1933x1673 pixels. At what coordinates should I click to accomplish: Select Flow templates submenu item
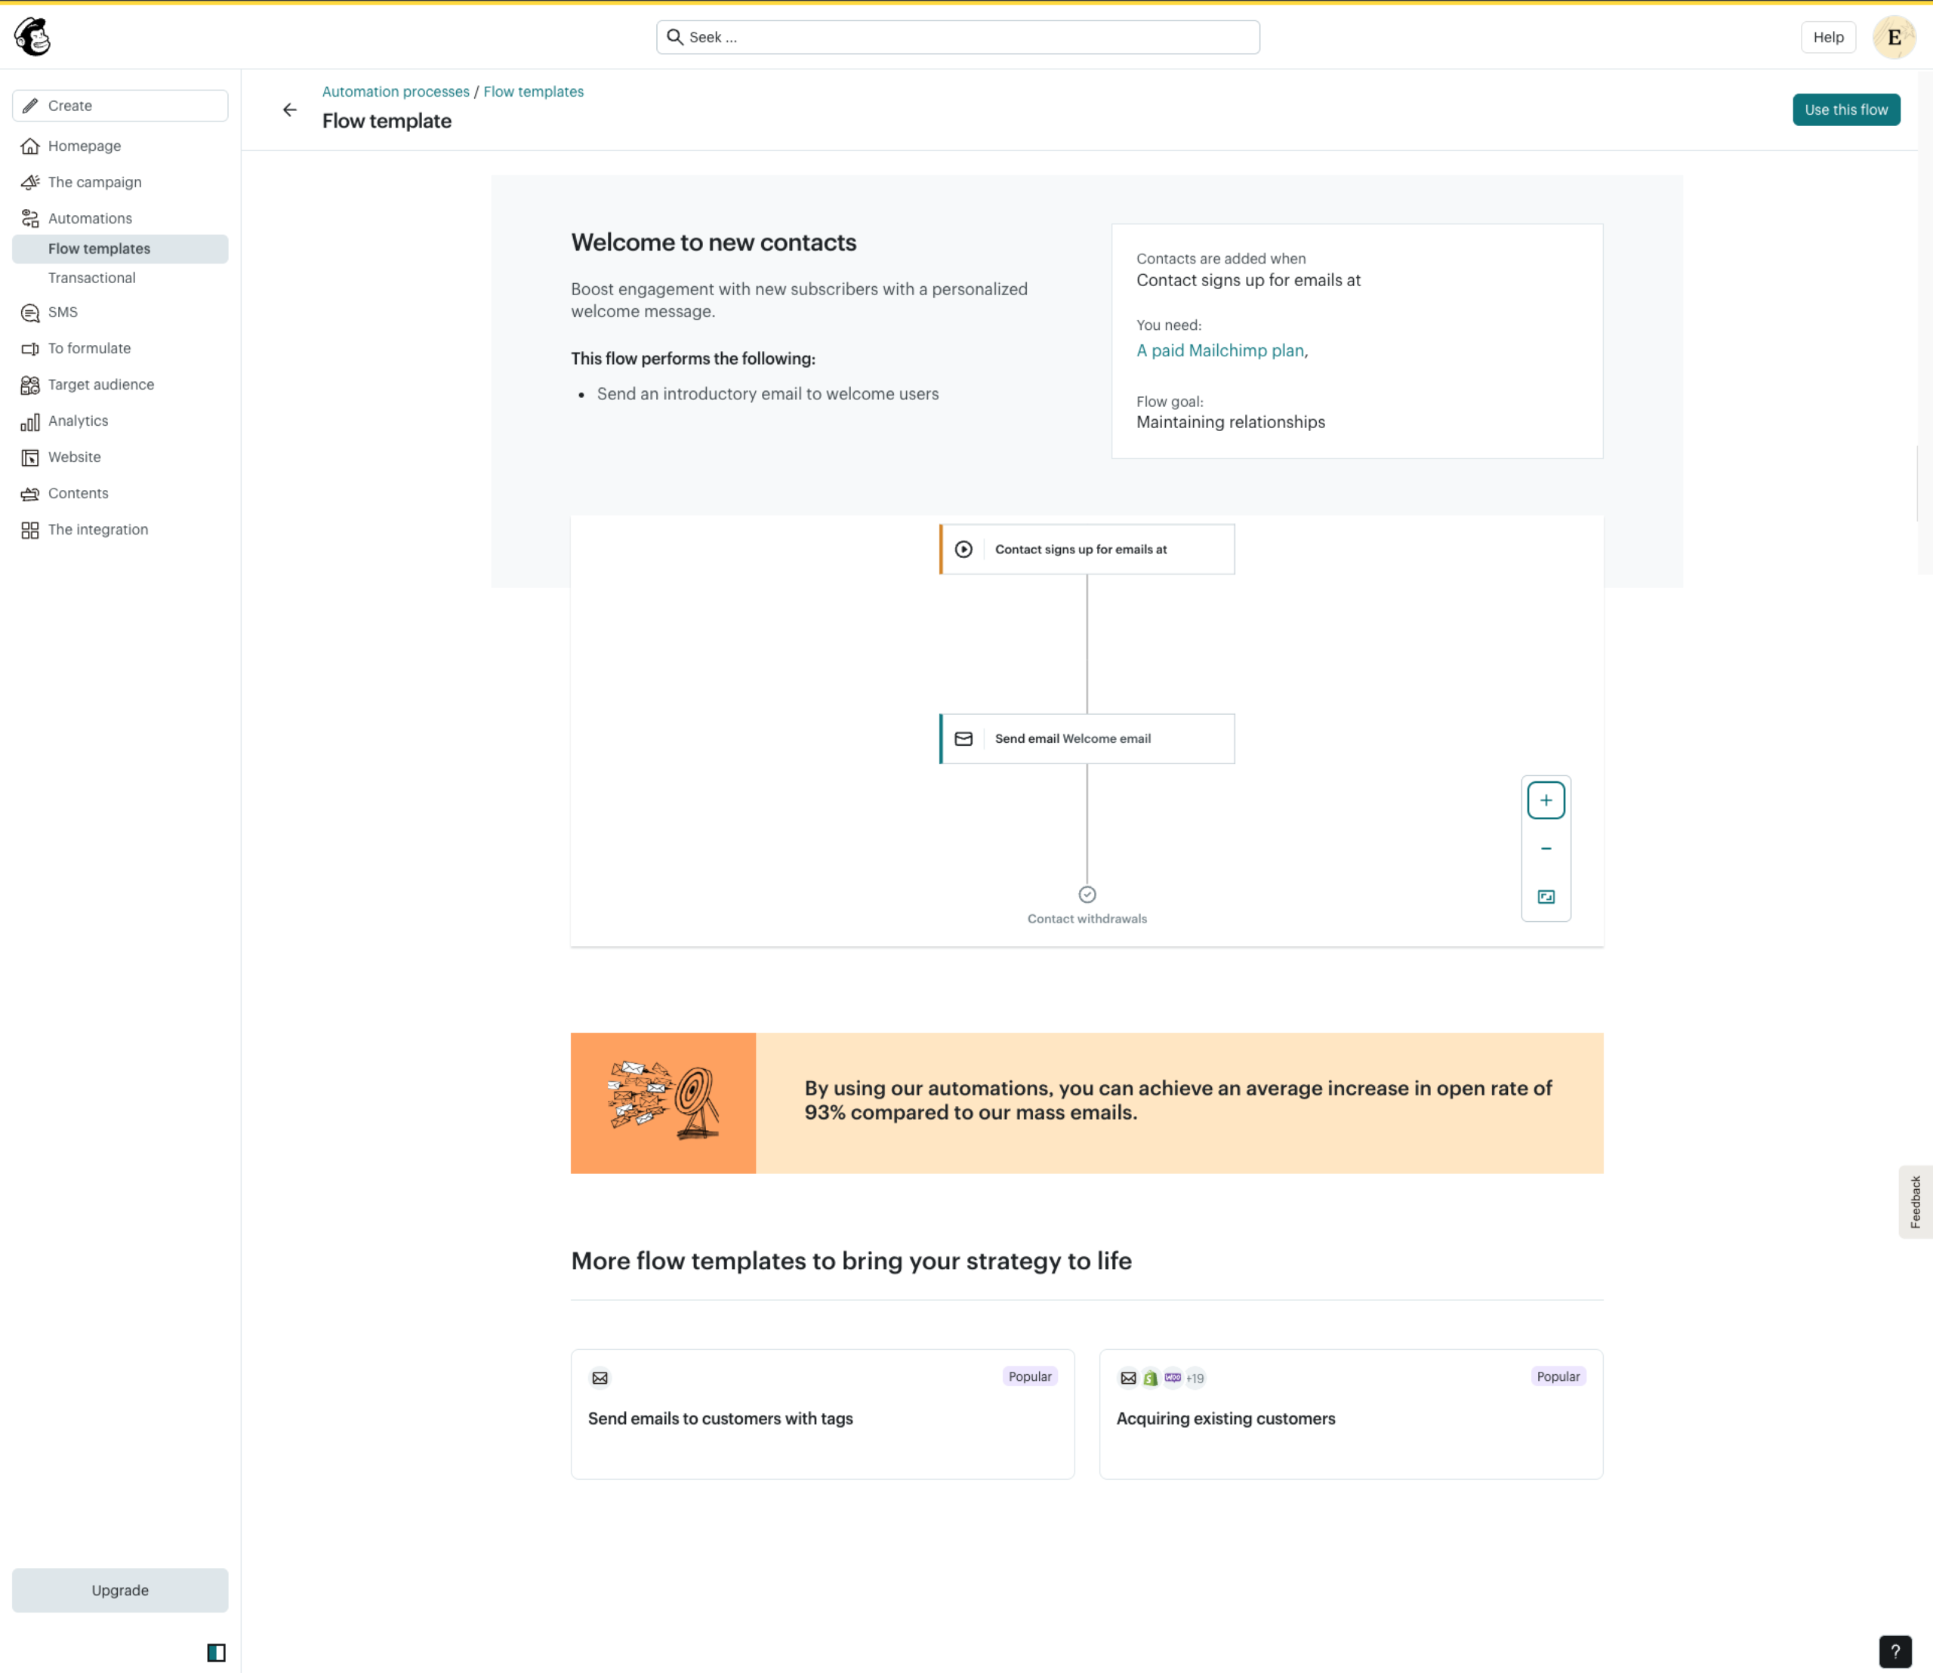pyautogui.click(x=119, y=249)
